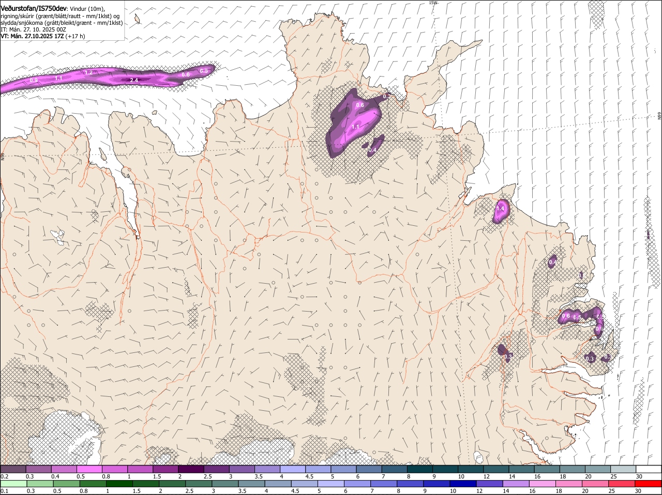The width and height of the screenshot is (662, 495).
Task: Click the deep blue 10–12 swatch in lower legend
Action: [463, 484]
